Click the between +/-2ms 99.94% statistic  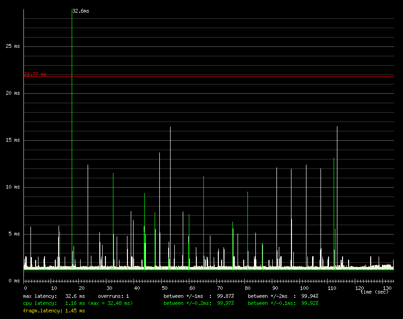283,296
